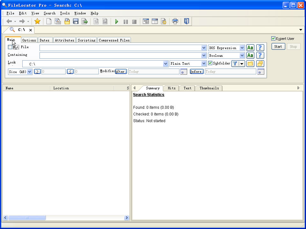Image resolution: width=306 pixels, height=229 pixels.
Task: Expand the Look in path dropdown
Action: [x=165, y=64]
